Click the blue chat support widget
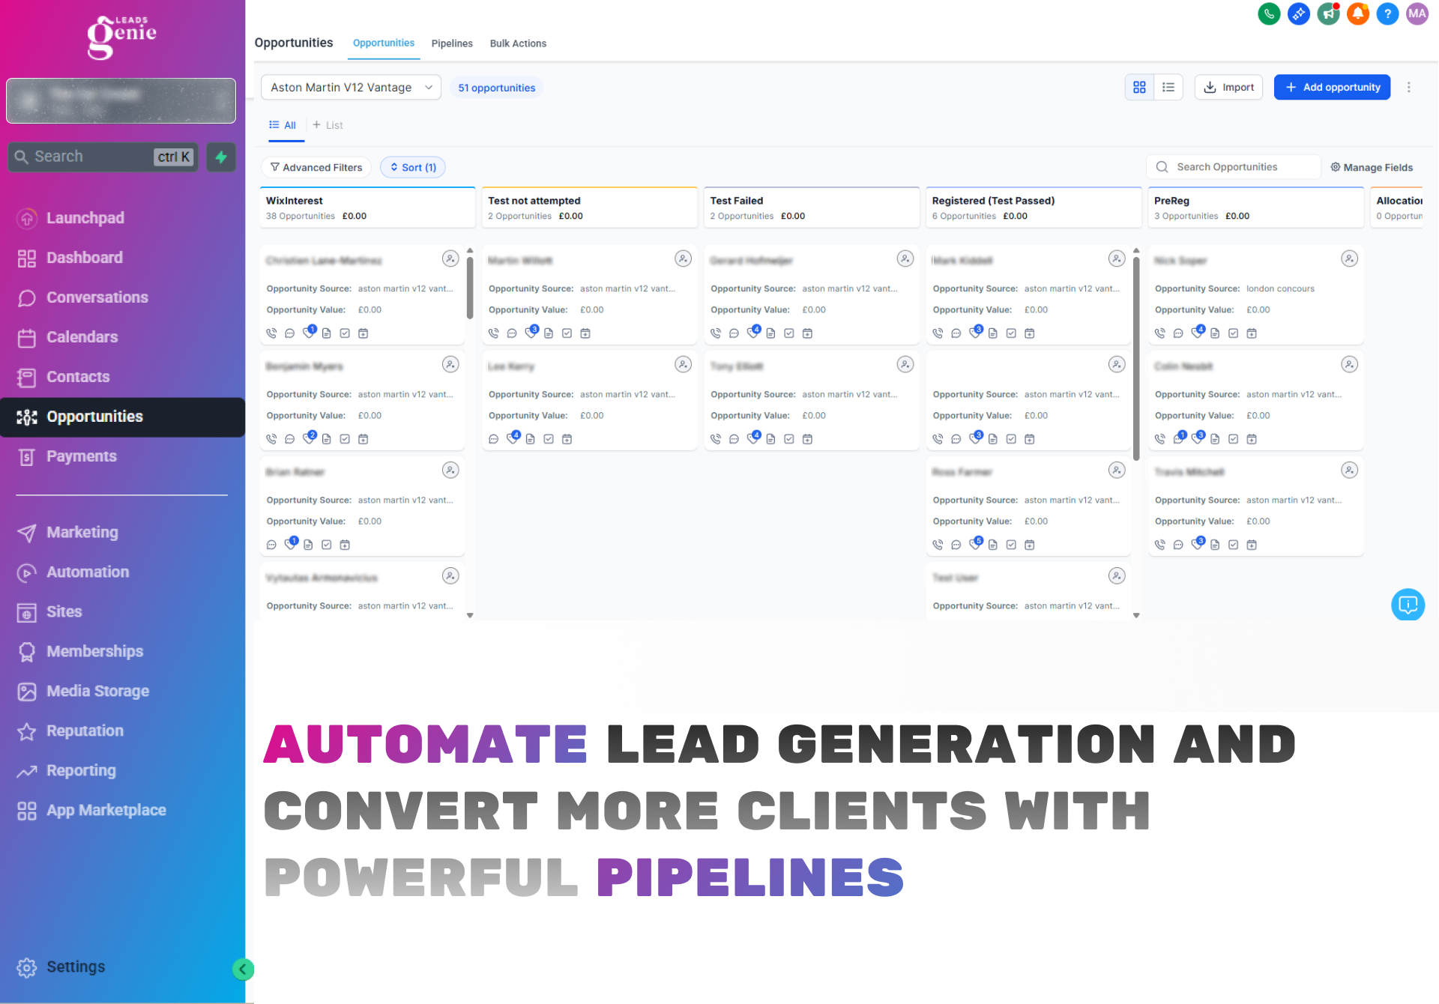 click(1408, 604)
